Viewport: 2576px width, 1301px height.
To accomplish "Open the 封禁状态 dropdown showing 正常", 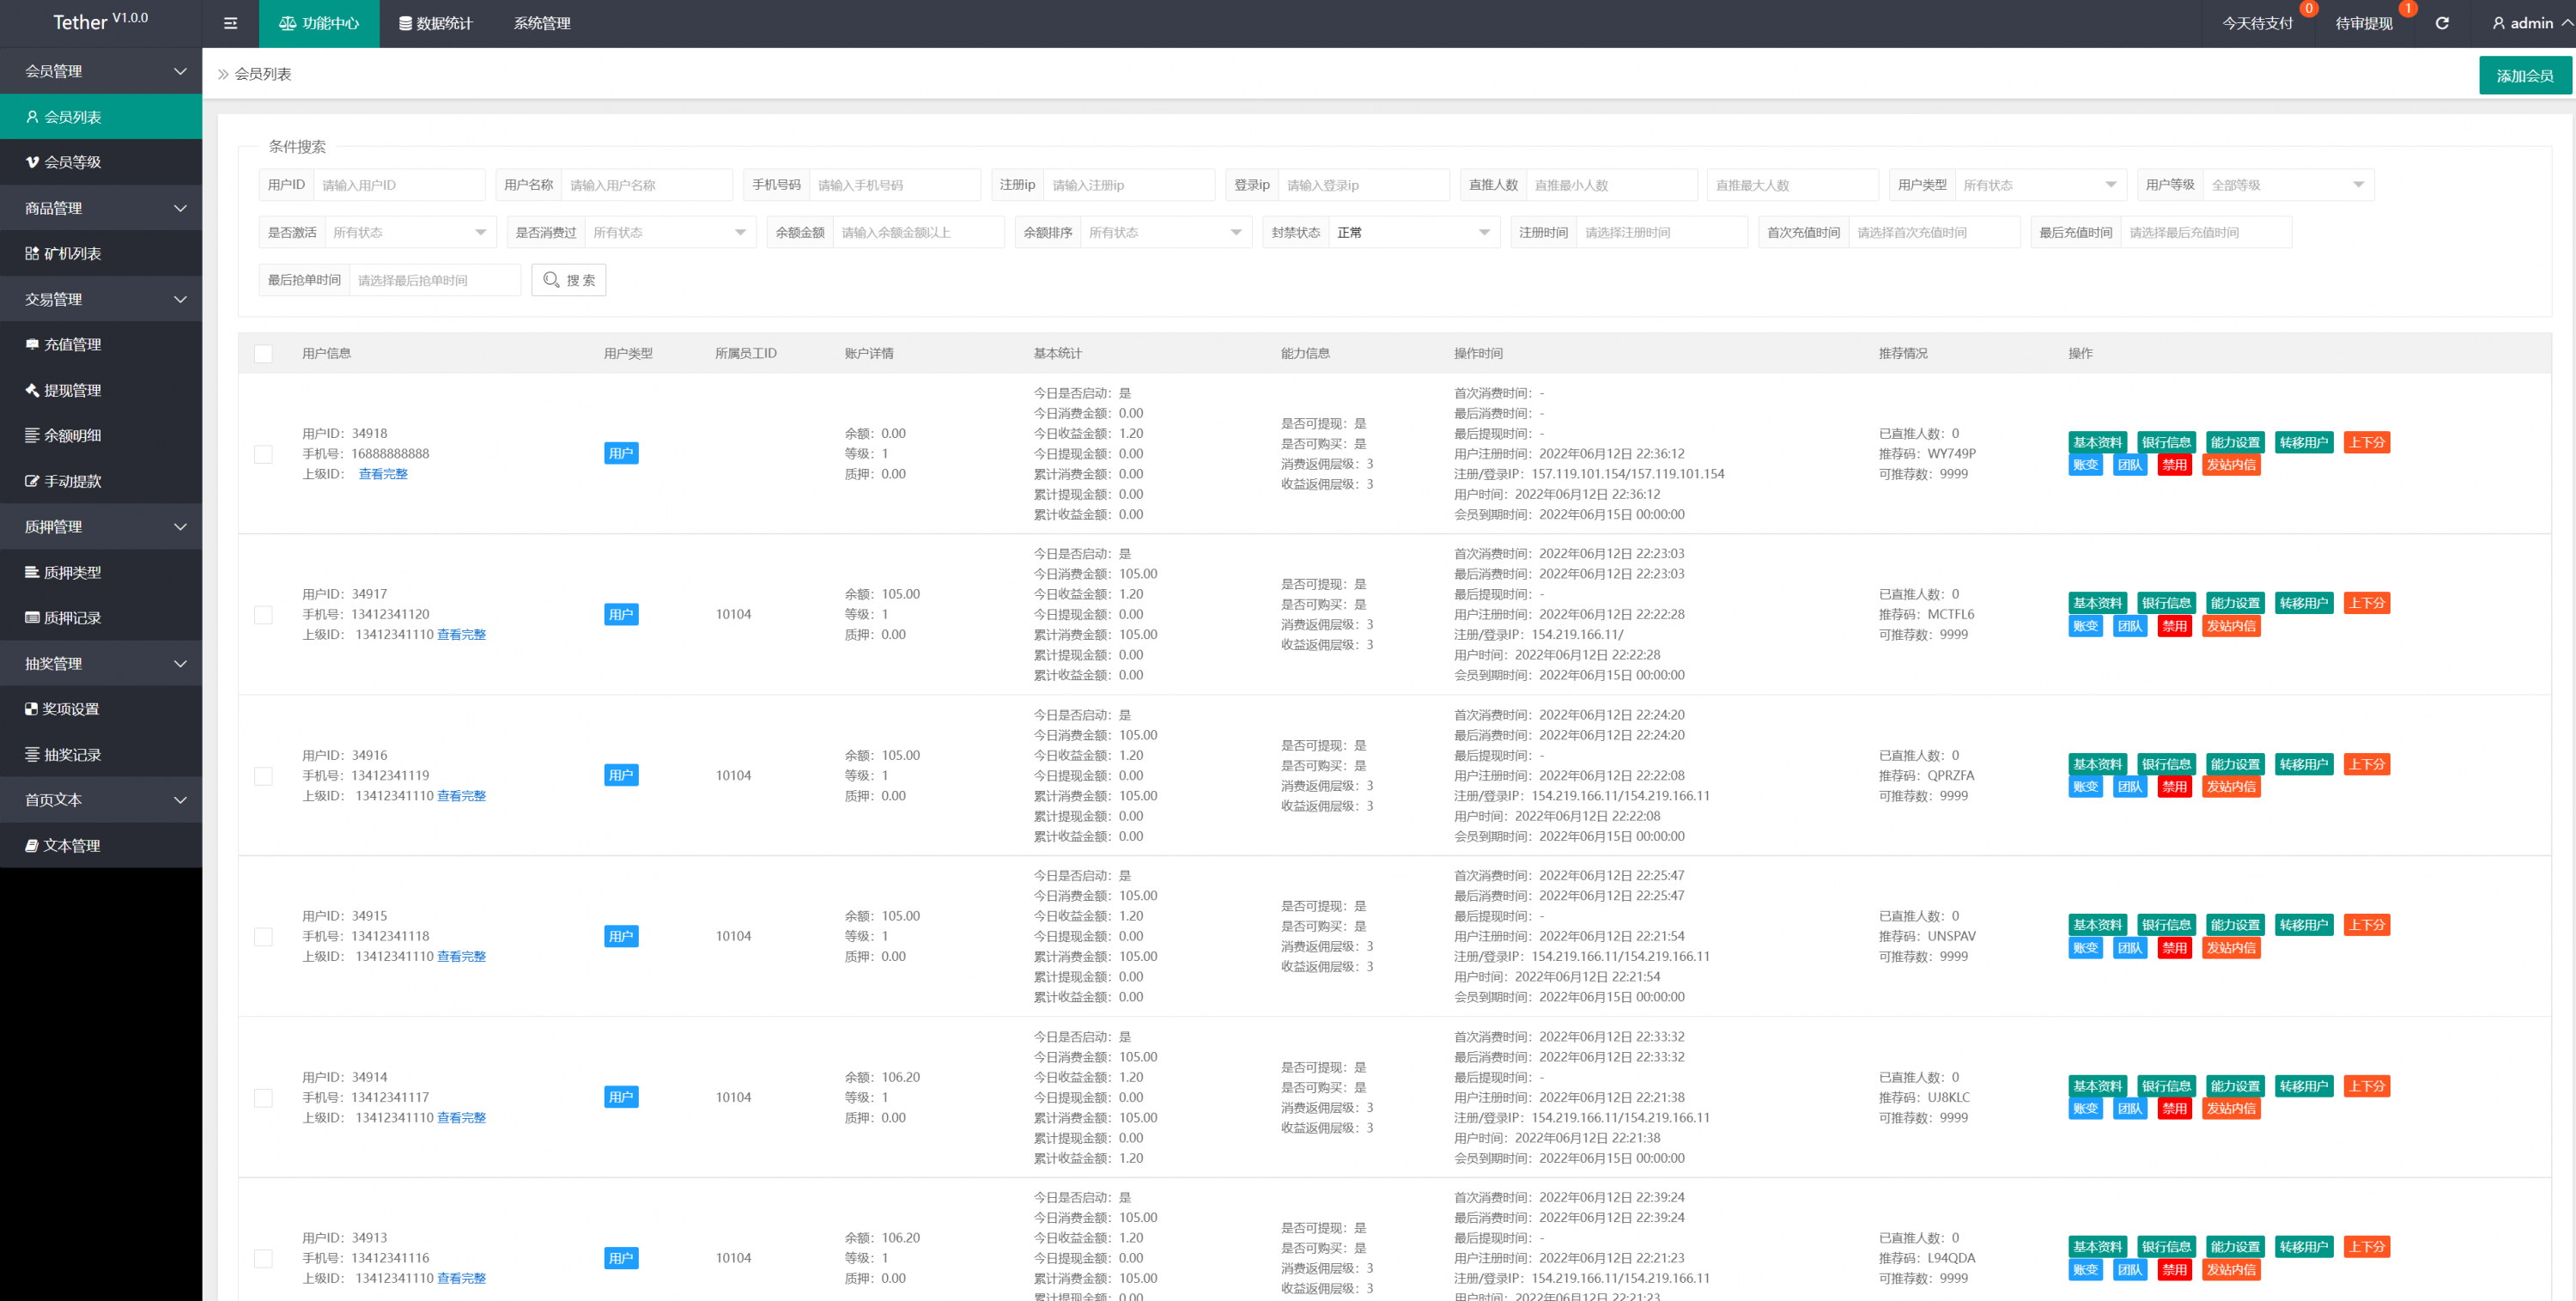I will (x=1411, y=233).
